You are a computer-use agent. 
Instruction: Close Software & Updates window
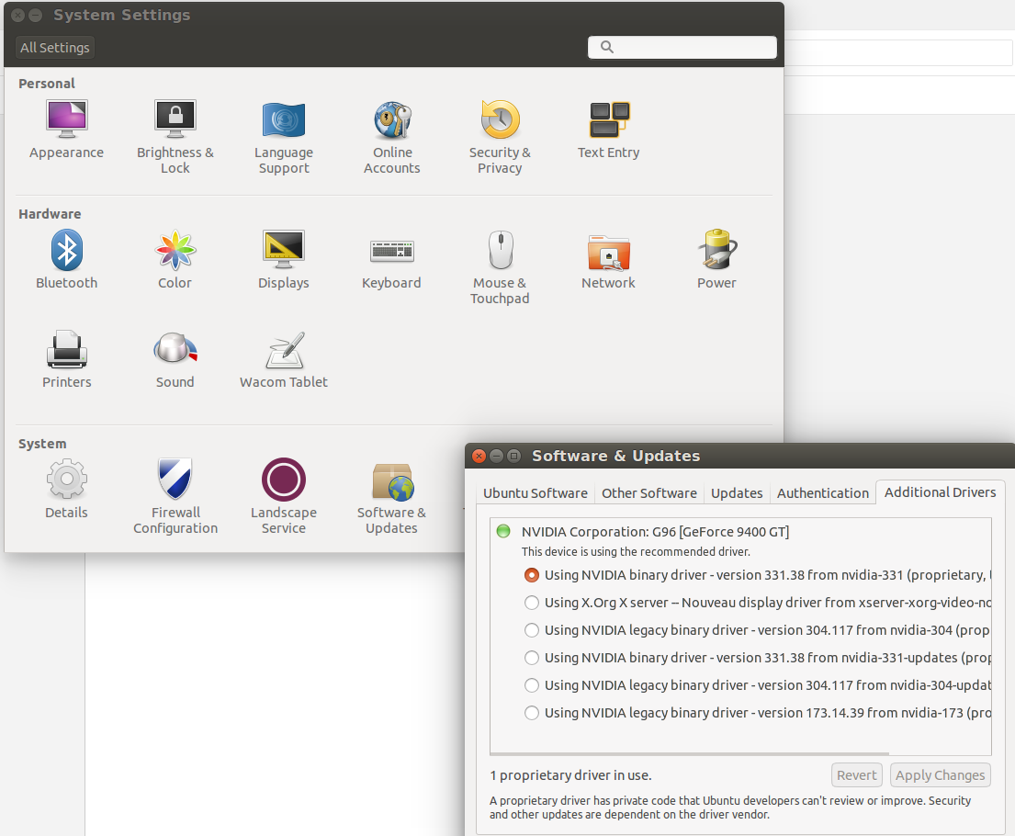(x=479, y=456)
